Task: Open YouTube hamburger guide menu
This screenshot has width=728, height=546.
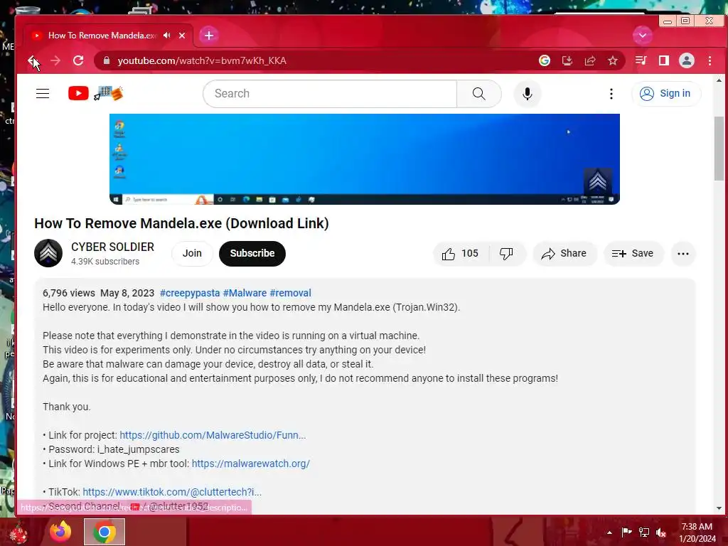Action: 43,94
